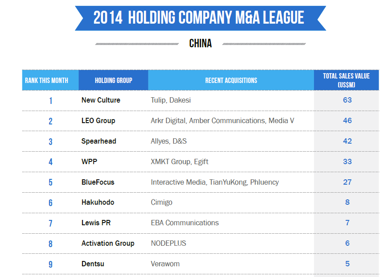
Task: Click Hakuhodo in the holding group column
Action: pos(98,203)
